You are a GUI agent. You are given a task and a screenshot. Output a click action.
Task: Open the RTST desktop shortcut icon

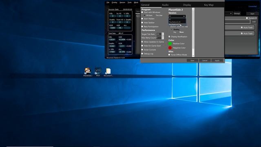tap(98, 72)
